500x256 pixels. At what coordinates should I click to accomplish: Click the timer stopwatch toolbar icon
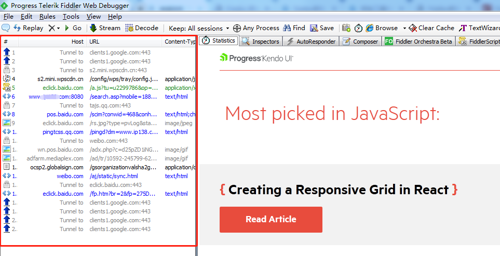pyautogui.click(x=358, y=28)
